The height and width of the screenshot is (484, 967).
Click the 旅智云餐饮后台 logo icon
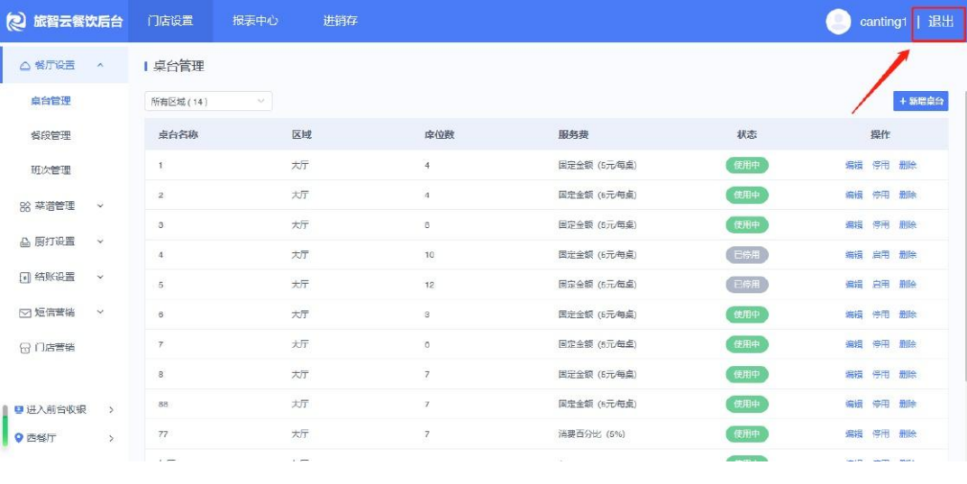click(16, 21)
